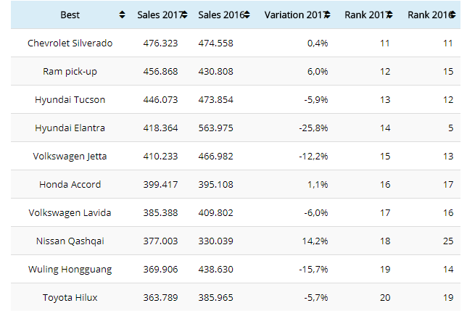
Task: Click the 0,4% variation value
Action: tap(318, 43)
